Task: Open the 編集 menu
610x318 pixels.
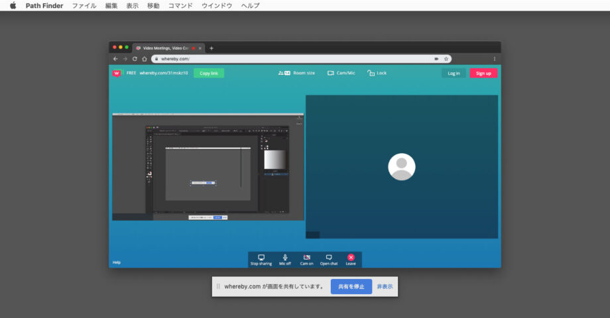Action: 111,5
